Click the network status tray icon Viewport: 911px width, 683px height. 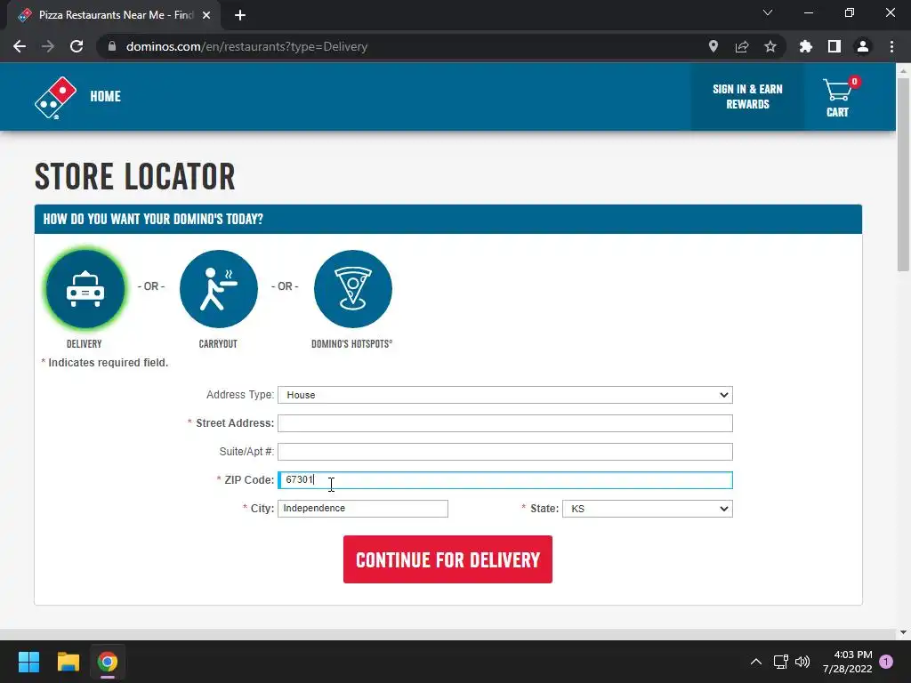point(780,662)
